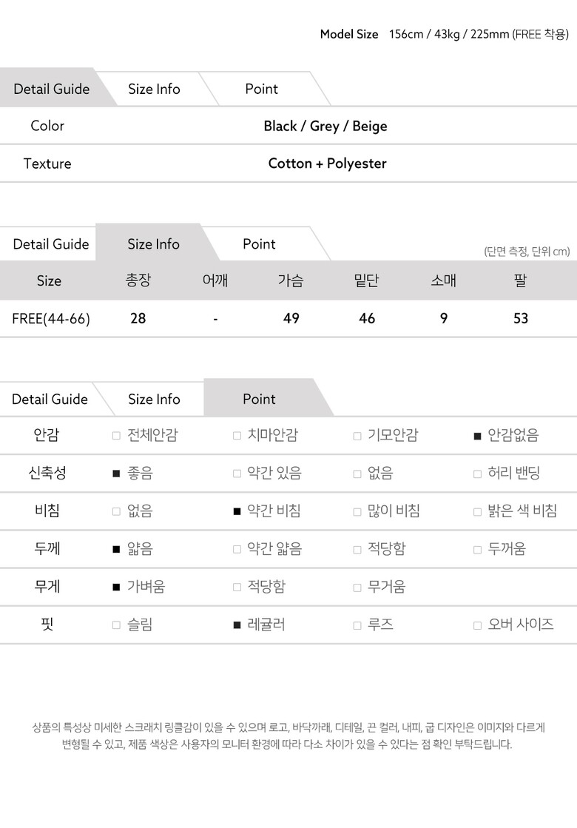Check the 약간 있음 stretch option
This screenshot has width=577, height=828.
(237, 474)
